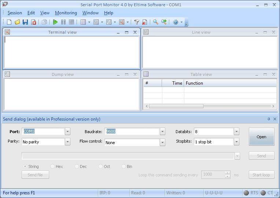The height and width of the screenshot is (198, 280).
Task: Pin the Send dialog with the pushpin icon
Action: click(269, 119)
